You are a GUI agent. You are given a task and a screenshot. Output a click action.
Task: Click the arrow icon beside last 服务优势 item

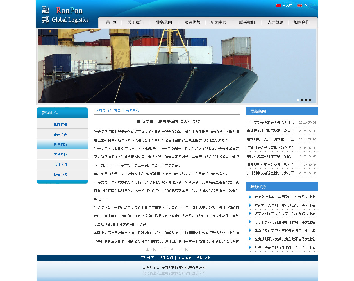[x=250, y=248]
